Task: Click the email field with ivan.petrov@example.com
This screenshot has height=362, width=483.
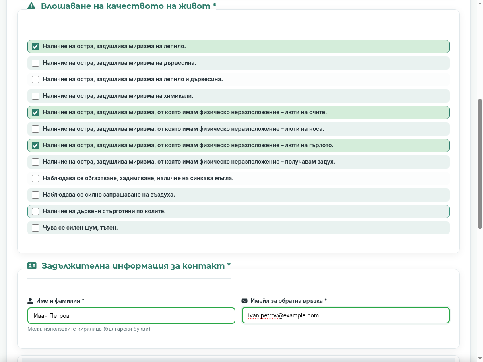Action: point(345,316)
